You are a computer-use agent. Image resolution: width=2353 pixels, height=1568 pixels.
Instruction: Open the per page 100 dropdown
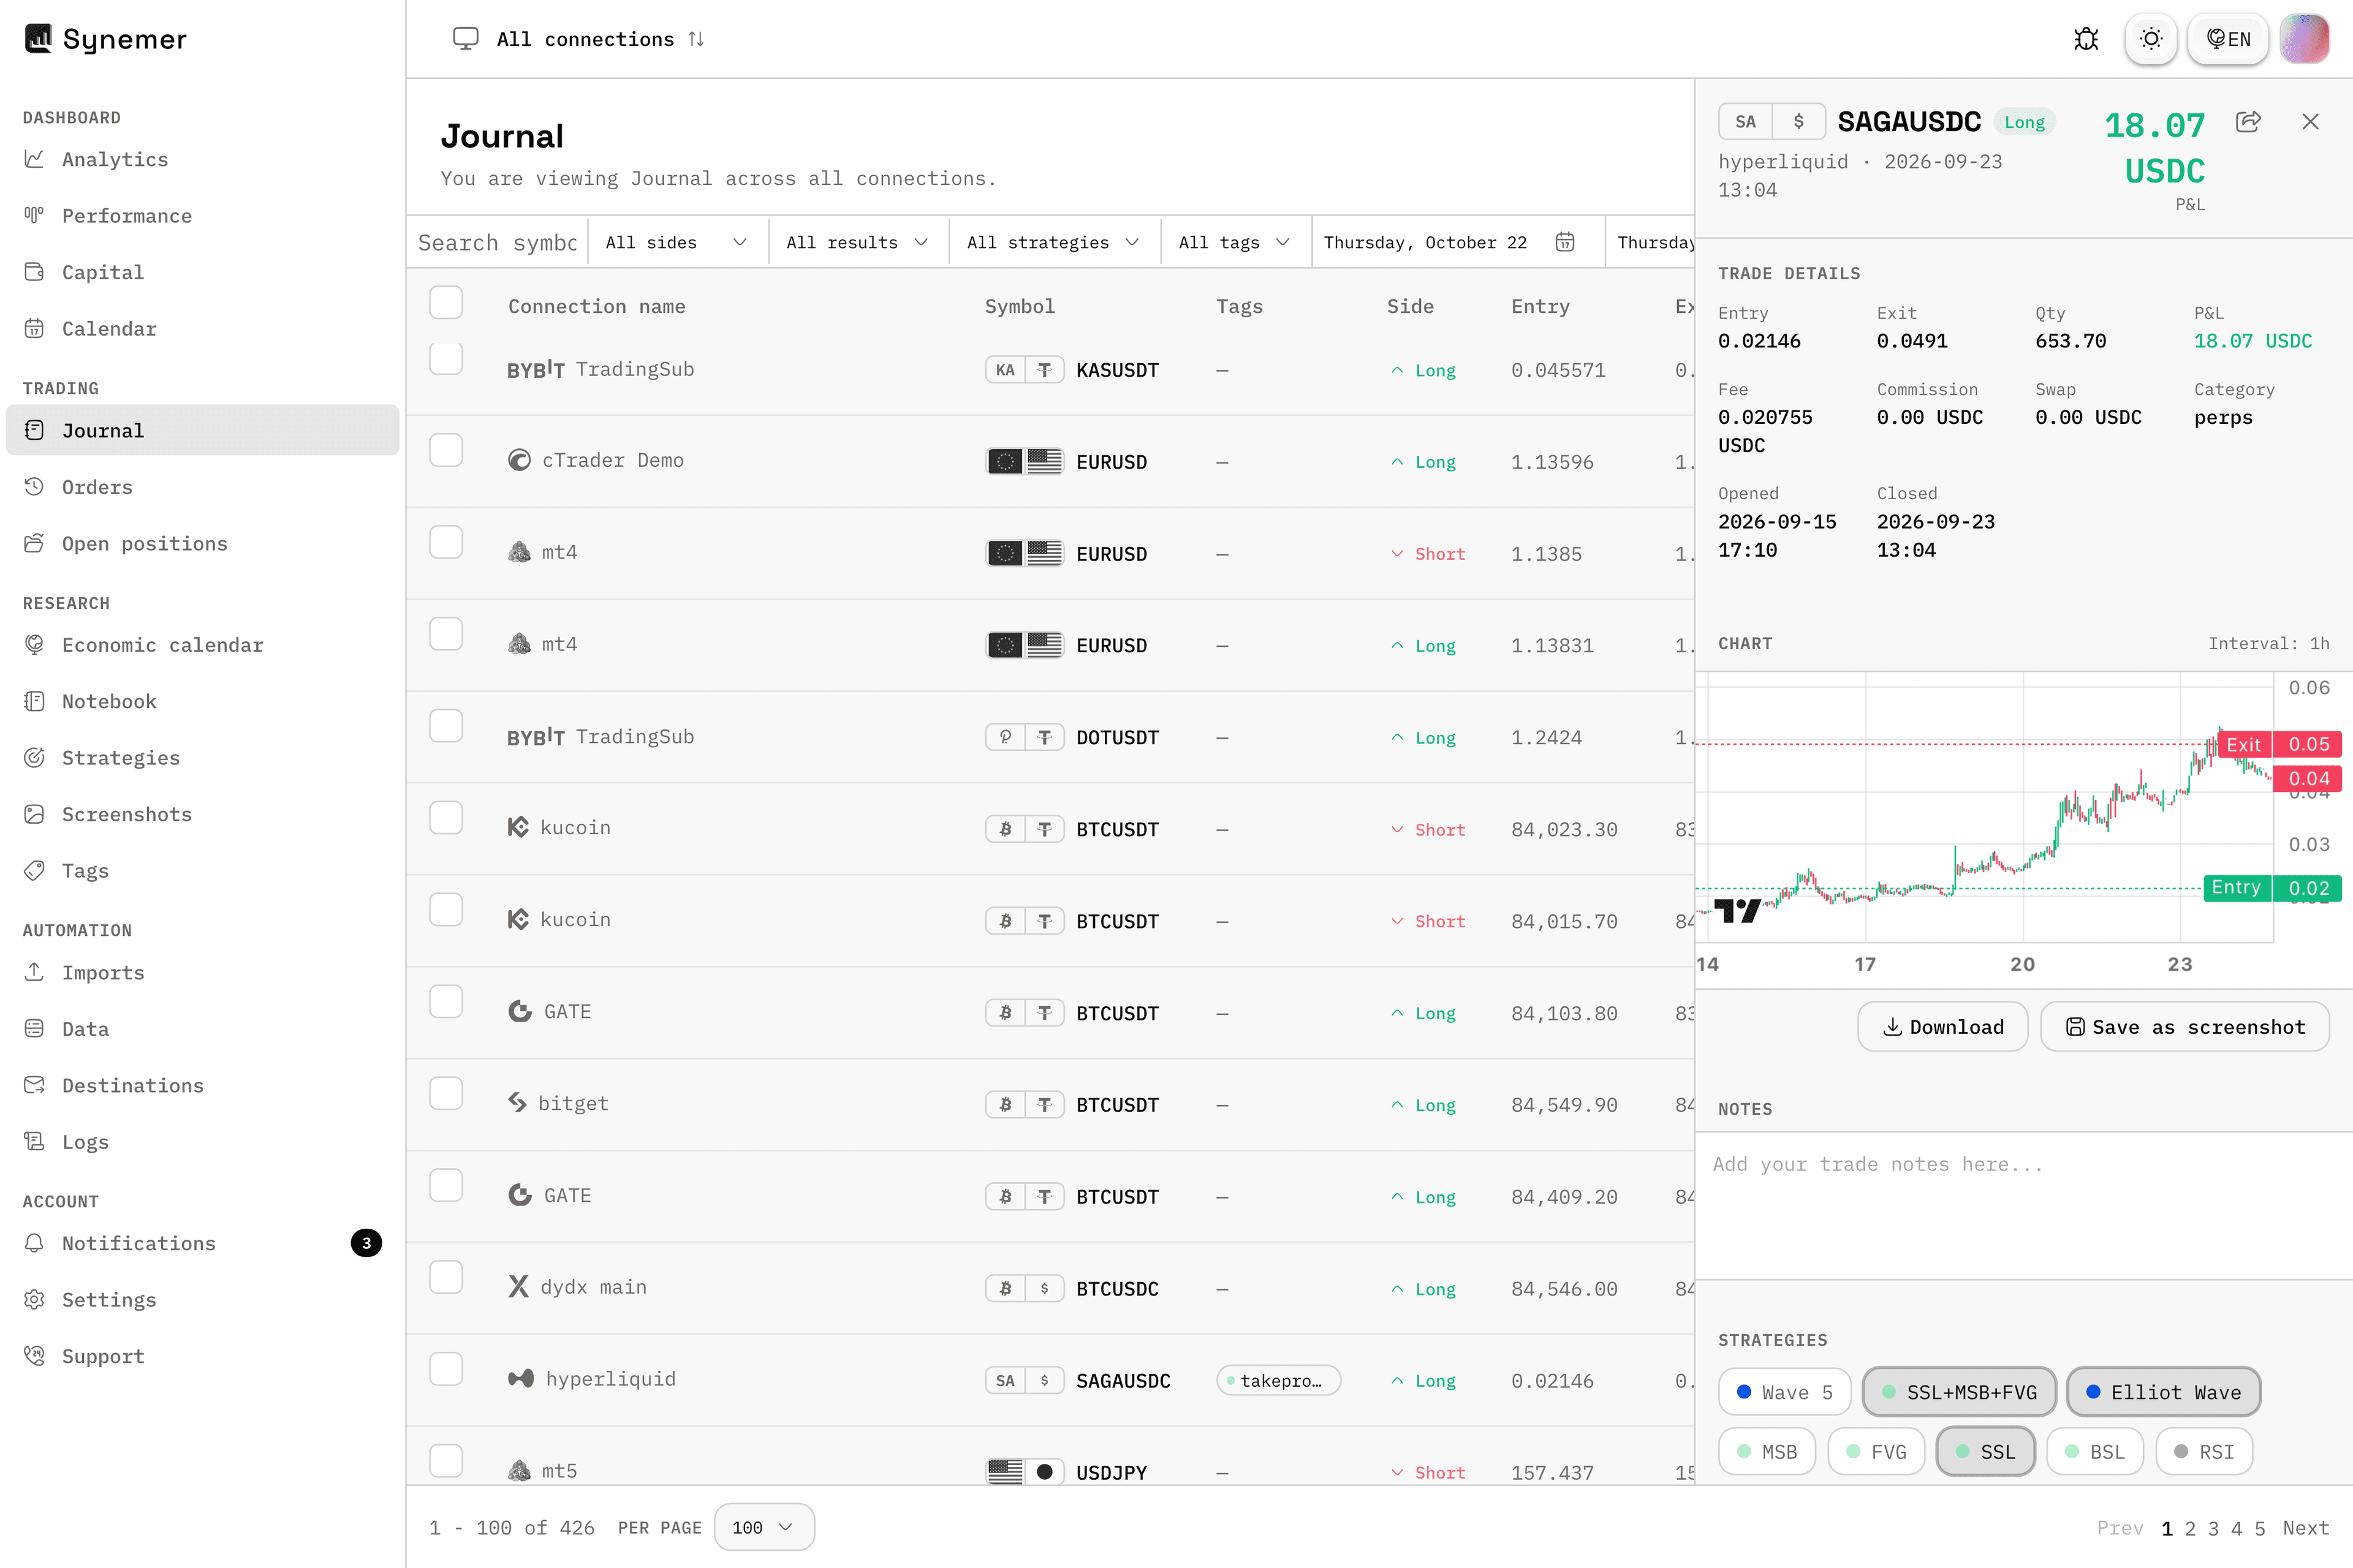tap(763, 1527)
